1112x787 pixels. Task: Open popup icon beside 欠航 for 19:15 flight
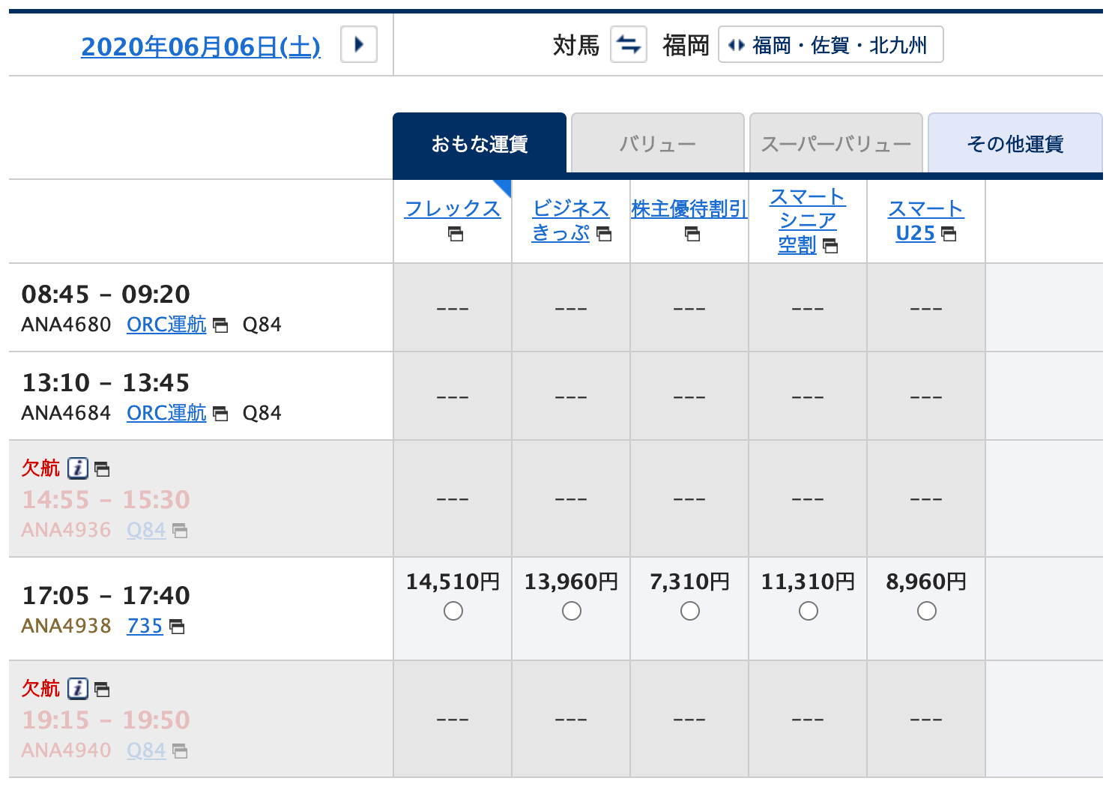tap(102, 690)
